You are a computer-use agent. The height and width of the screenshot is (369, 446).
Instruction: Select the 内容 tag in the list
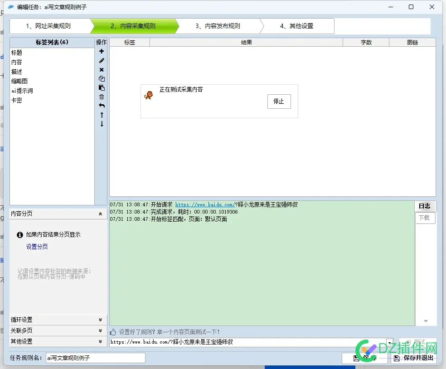click(52, 62)
